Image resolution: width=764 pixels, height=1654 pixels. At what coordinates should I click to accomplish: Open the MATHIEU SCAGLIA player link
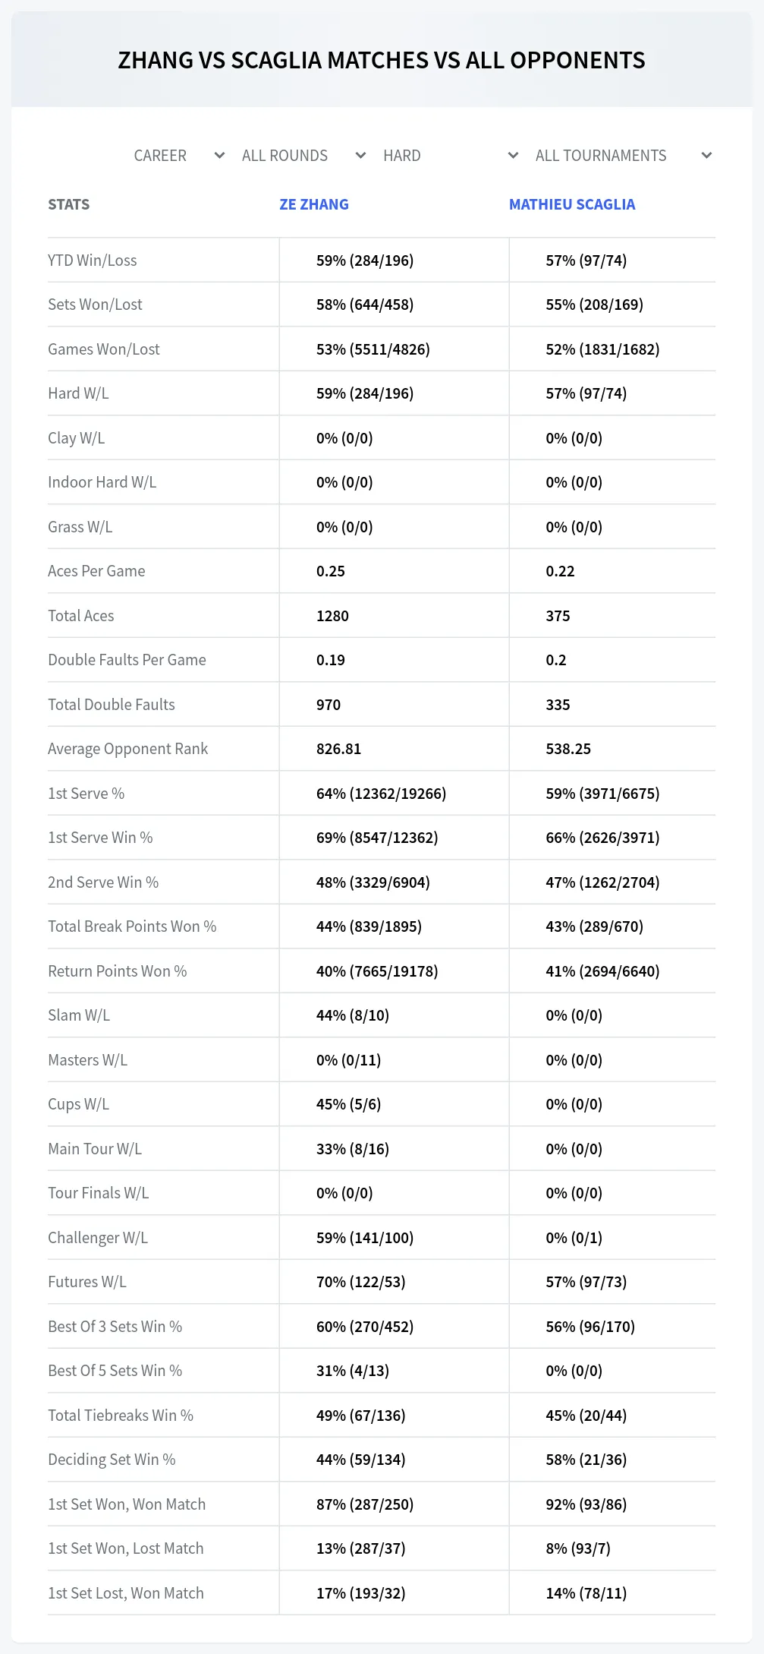coord(572,204)
